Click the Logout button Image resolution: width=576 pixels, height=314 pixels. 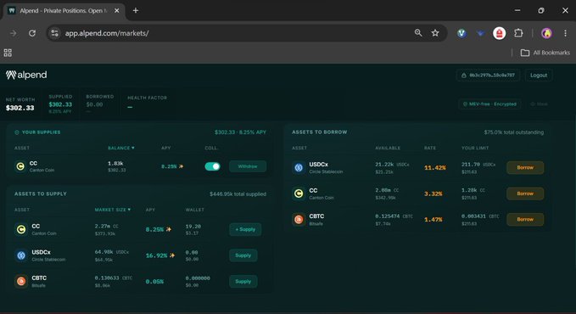click(539, 75)
